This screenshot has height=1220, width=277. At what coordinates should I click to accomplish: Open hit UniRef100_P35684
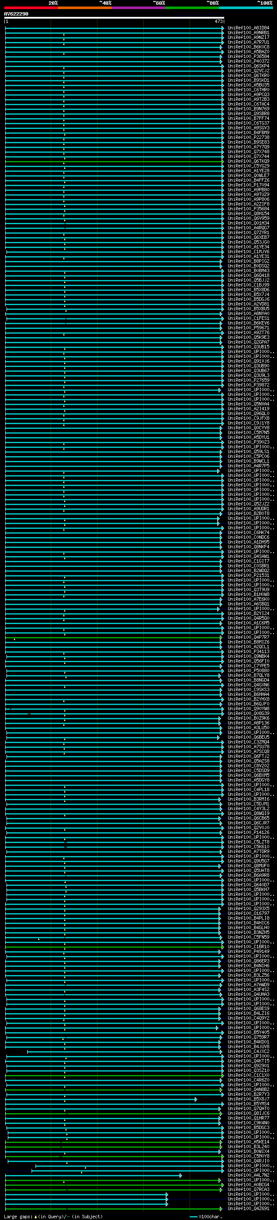(248, 209)
